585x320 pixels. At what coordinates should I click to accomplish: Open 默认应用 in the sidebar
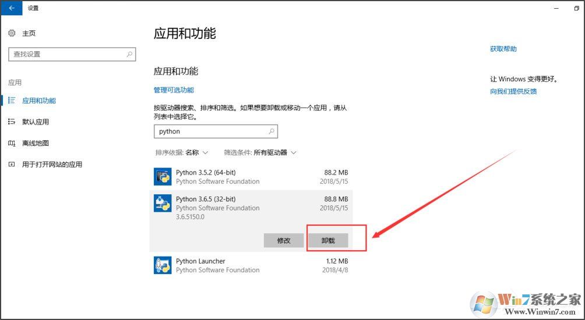[36, 122]
